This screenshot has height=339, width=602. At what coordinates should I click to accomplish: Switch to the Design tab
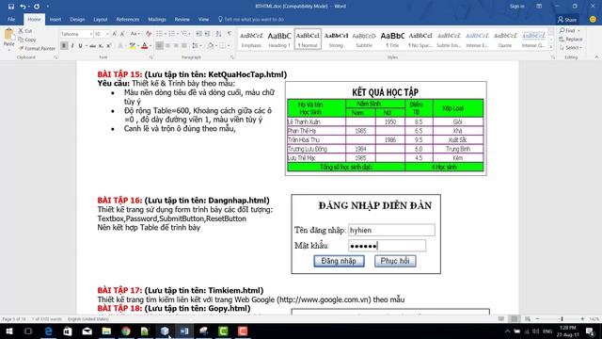[x=77, y=19]
